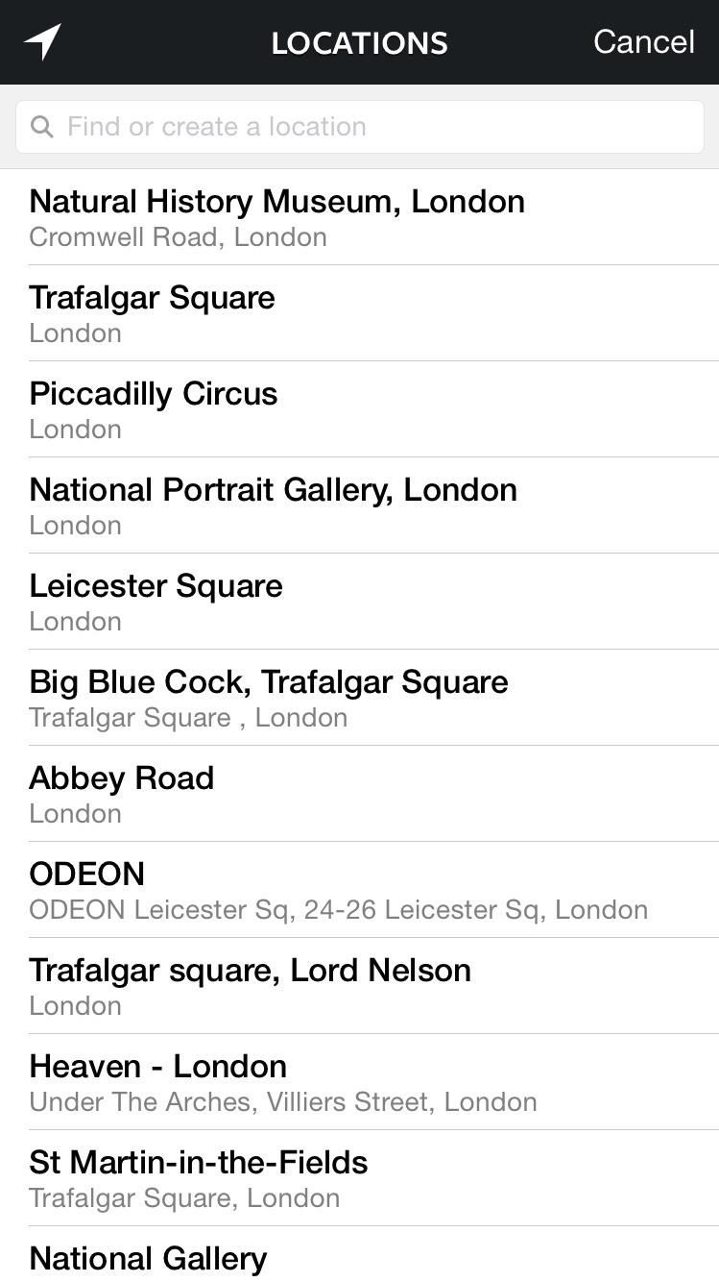Image resolution: width=719 pixels, height=1282 pixels.
Task: Tap the Cromwell Road, London subtitle
Action: point(178,237)
